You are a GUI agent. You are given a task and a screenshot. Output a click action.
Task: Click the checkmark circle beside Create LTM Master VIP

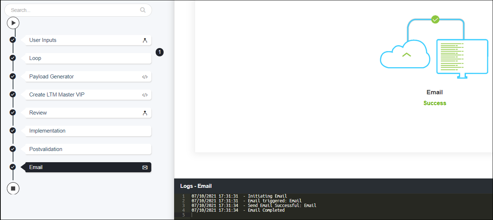[13, 94]
